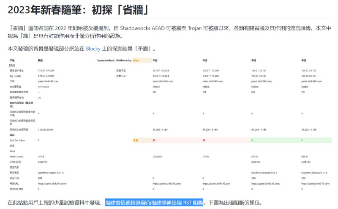Click the Http代码 value 200 in 美国 column
Viewport: 338px width, 209px height.
40,179
